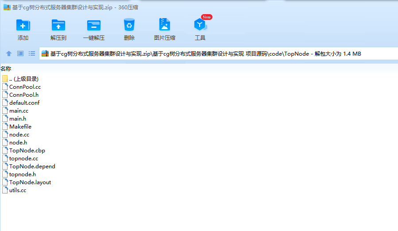Select the TopNode.depend file

[x=32, y=166]
